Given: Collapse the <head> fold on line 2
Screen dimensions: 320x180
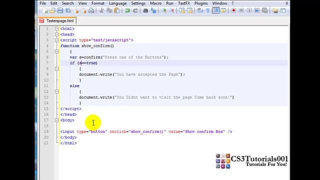Looking at the screenshot, I should point(56,34).
